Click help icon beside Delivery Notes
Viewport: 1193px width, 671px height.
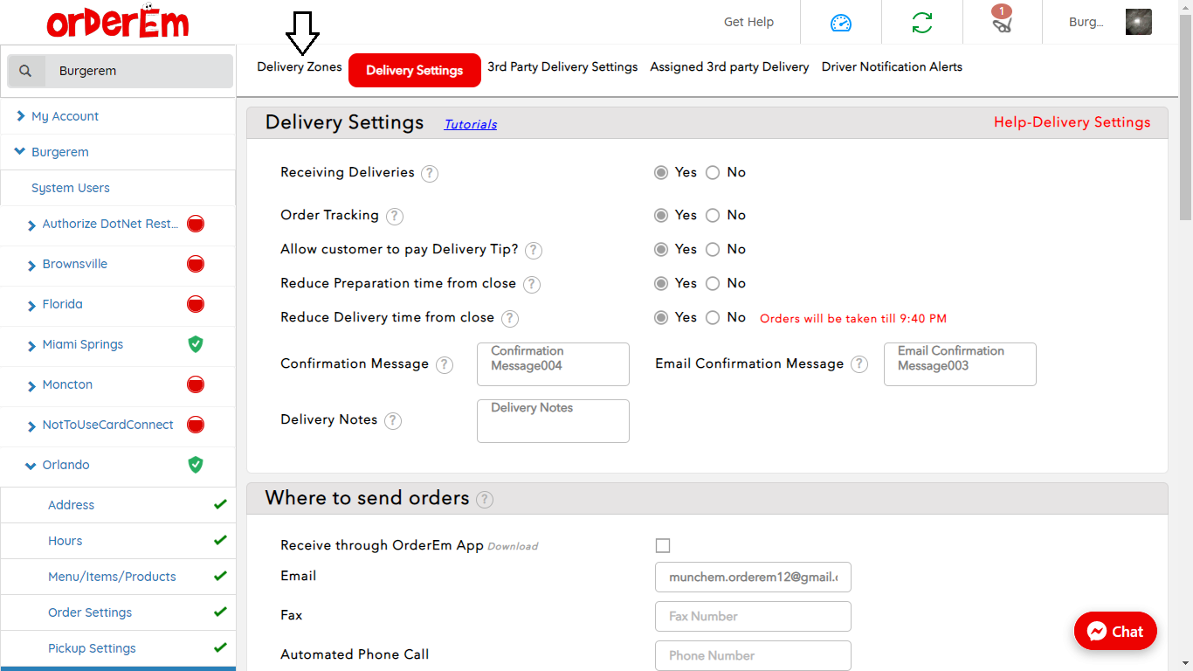click(393, 420)
